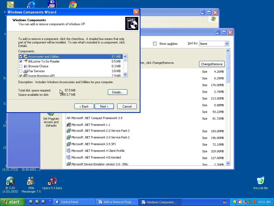Viewport: 274px width, 206px height.
Task: Select the Browser Choice list row text
Action: point(38,66)
